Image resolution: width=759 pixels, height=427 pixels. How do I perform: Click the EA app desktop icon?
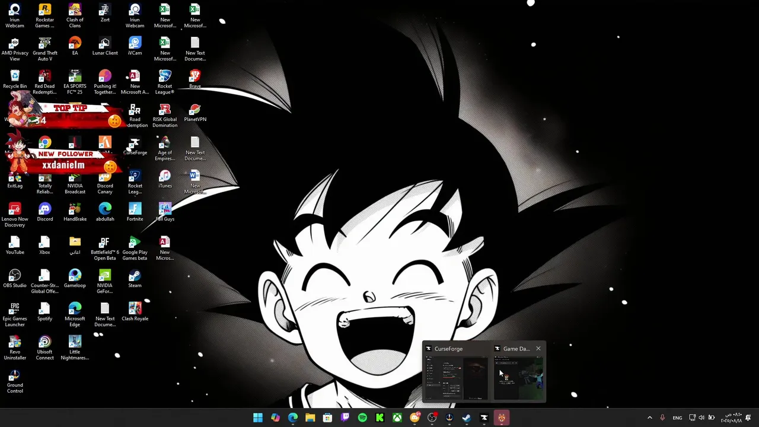tap(75, 46)
